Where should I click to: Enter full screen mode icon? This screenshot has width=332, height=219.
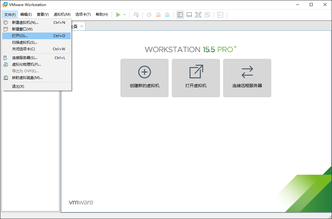click(198, 15)
